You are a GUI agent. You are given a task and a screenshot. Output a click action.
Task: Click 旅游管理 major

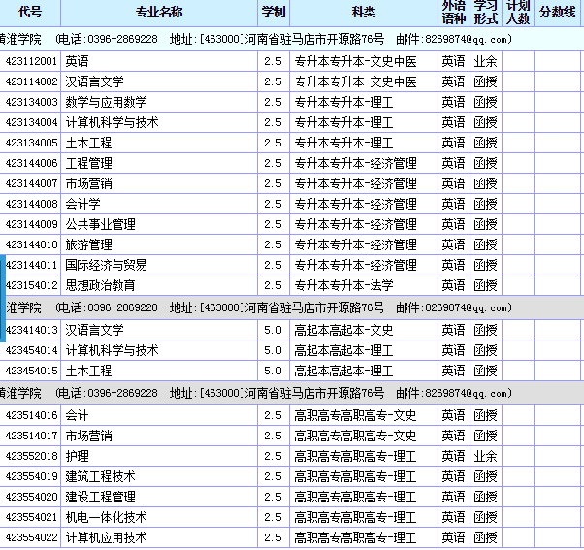[x=88, y=244]
